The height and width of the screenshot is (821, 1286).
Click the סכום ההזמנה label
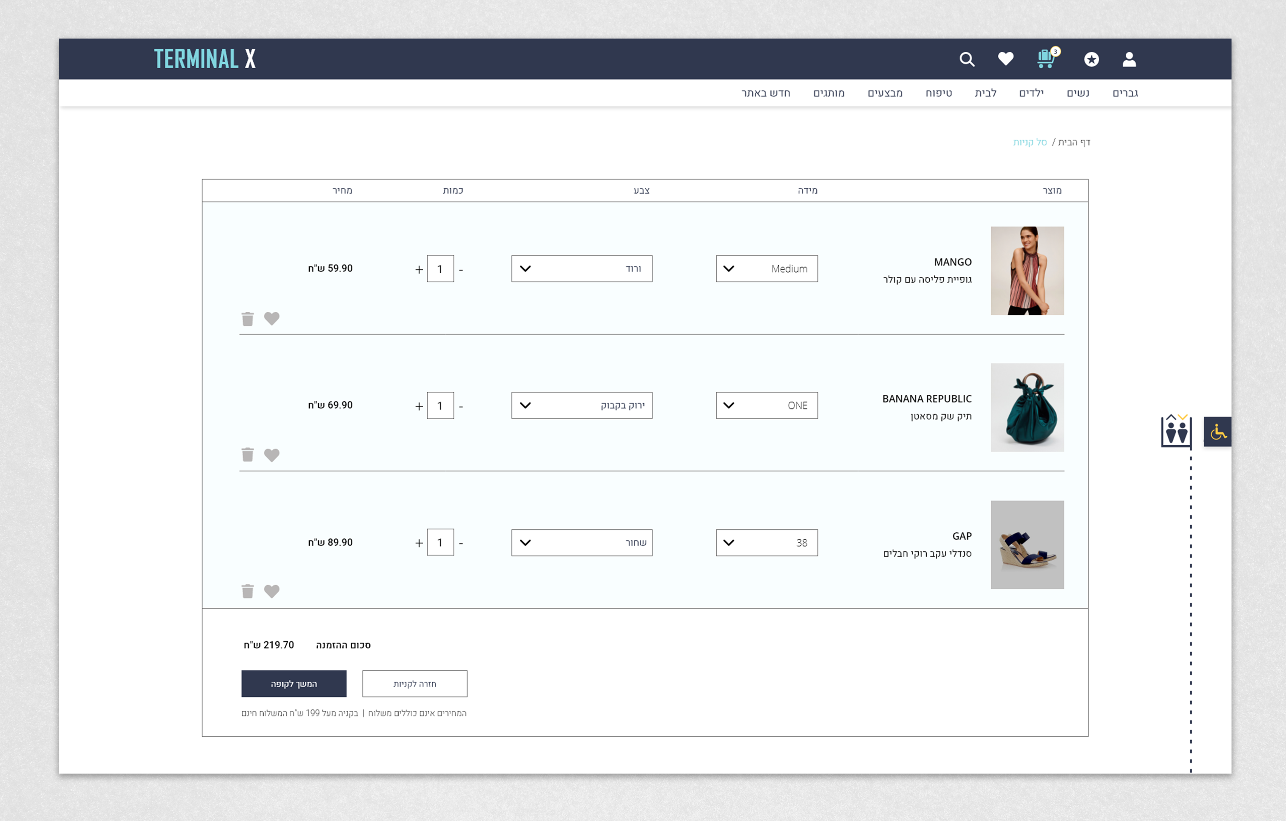(343, 645)
